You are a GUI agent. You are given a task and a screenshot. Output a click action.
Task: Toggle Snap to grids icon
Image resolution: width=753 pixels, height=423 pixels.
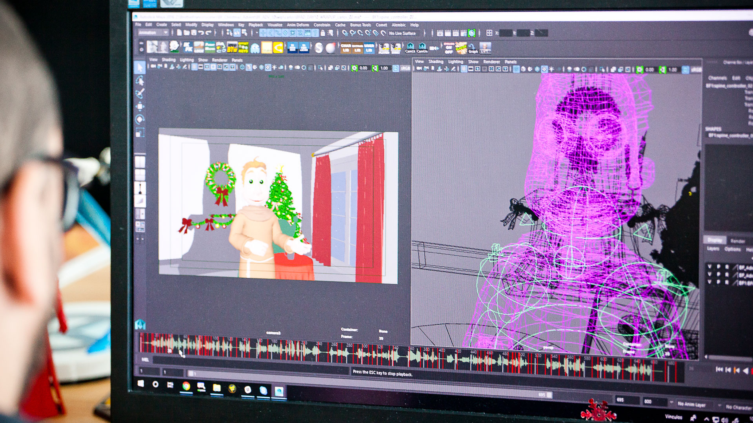[x=345, y=33]
